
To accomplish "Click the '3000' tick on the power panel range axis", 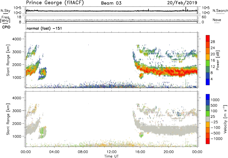I will tap(17, 52).
